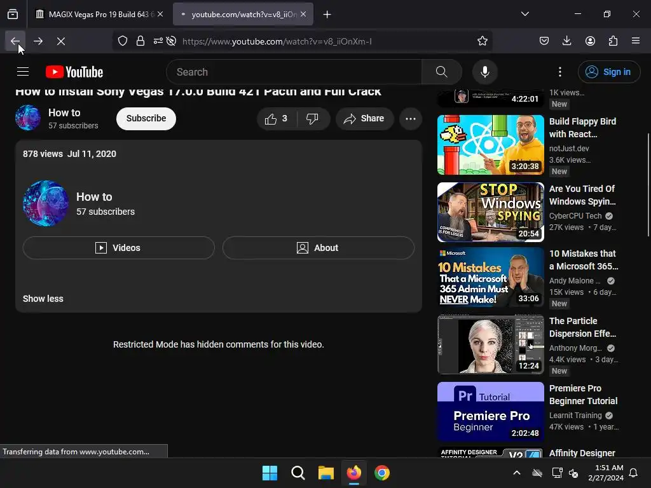Collapse description with Show less
The image size is (651, 488).
(43, 299)
